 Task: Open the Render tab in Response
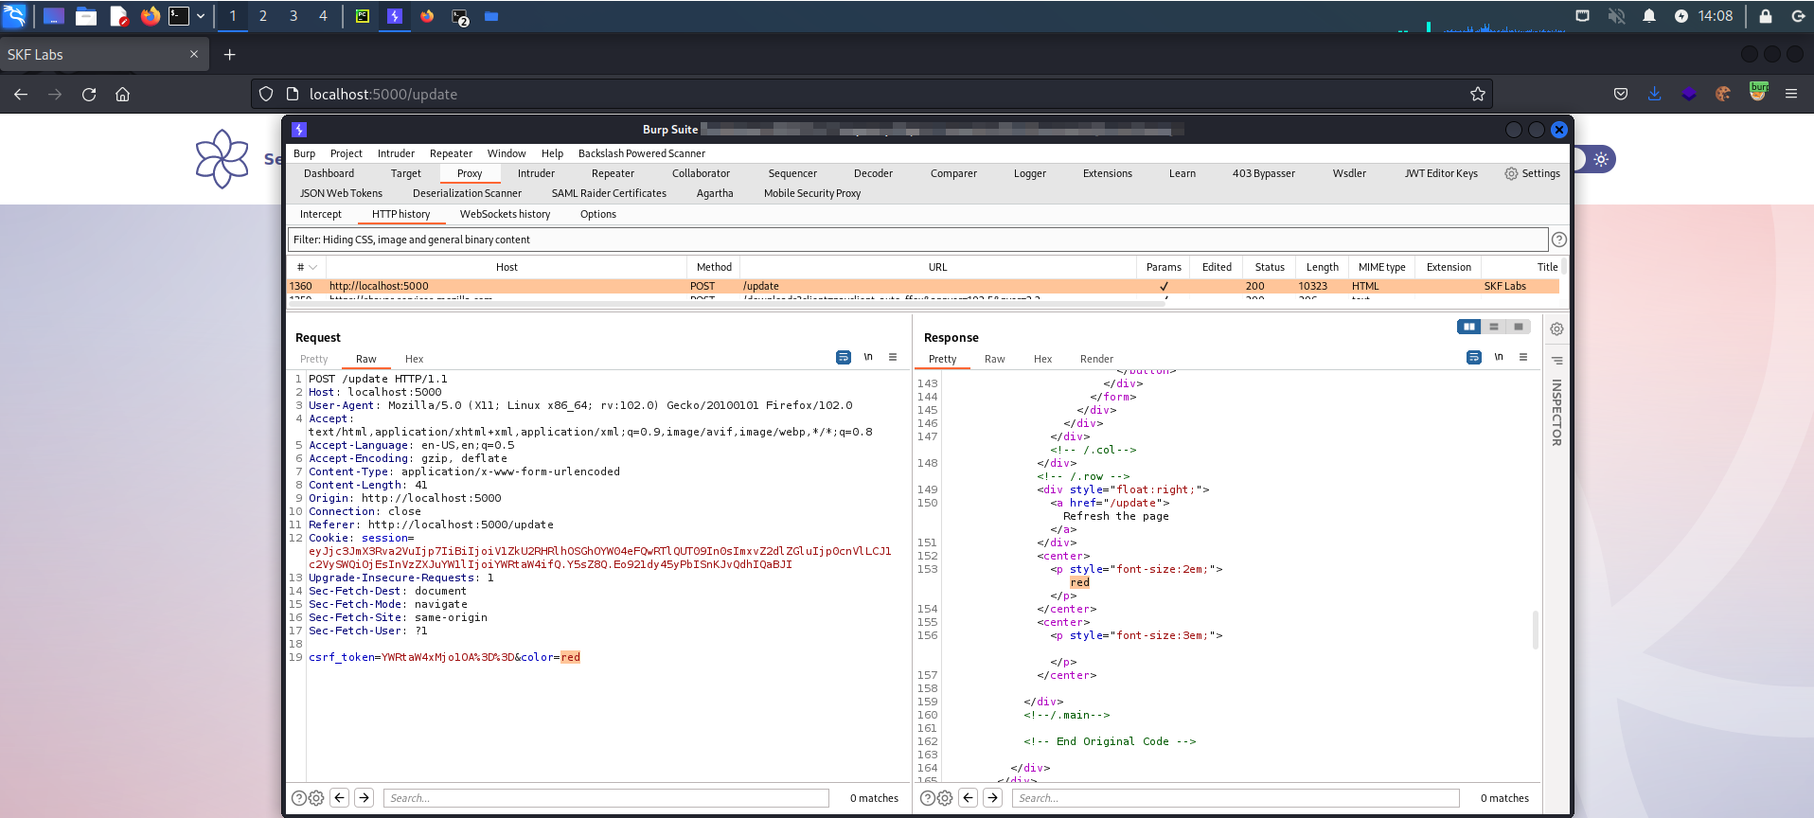[1095, 359]
